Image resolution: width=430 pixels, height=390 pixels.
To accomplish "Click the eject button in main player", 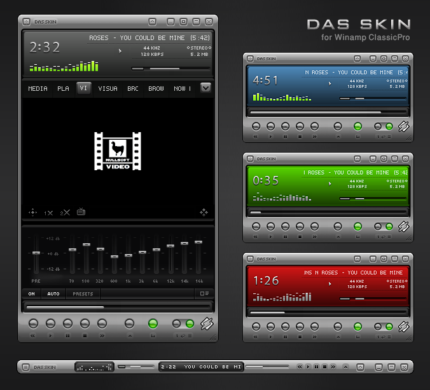I will click(129, 324).
